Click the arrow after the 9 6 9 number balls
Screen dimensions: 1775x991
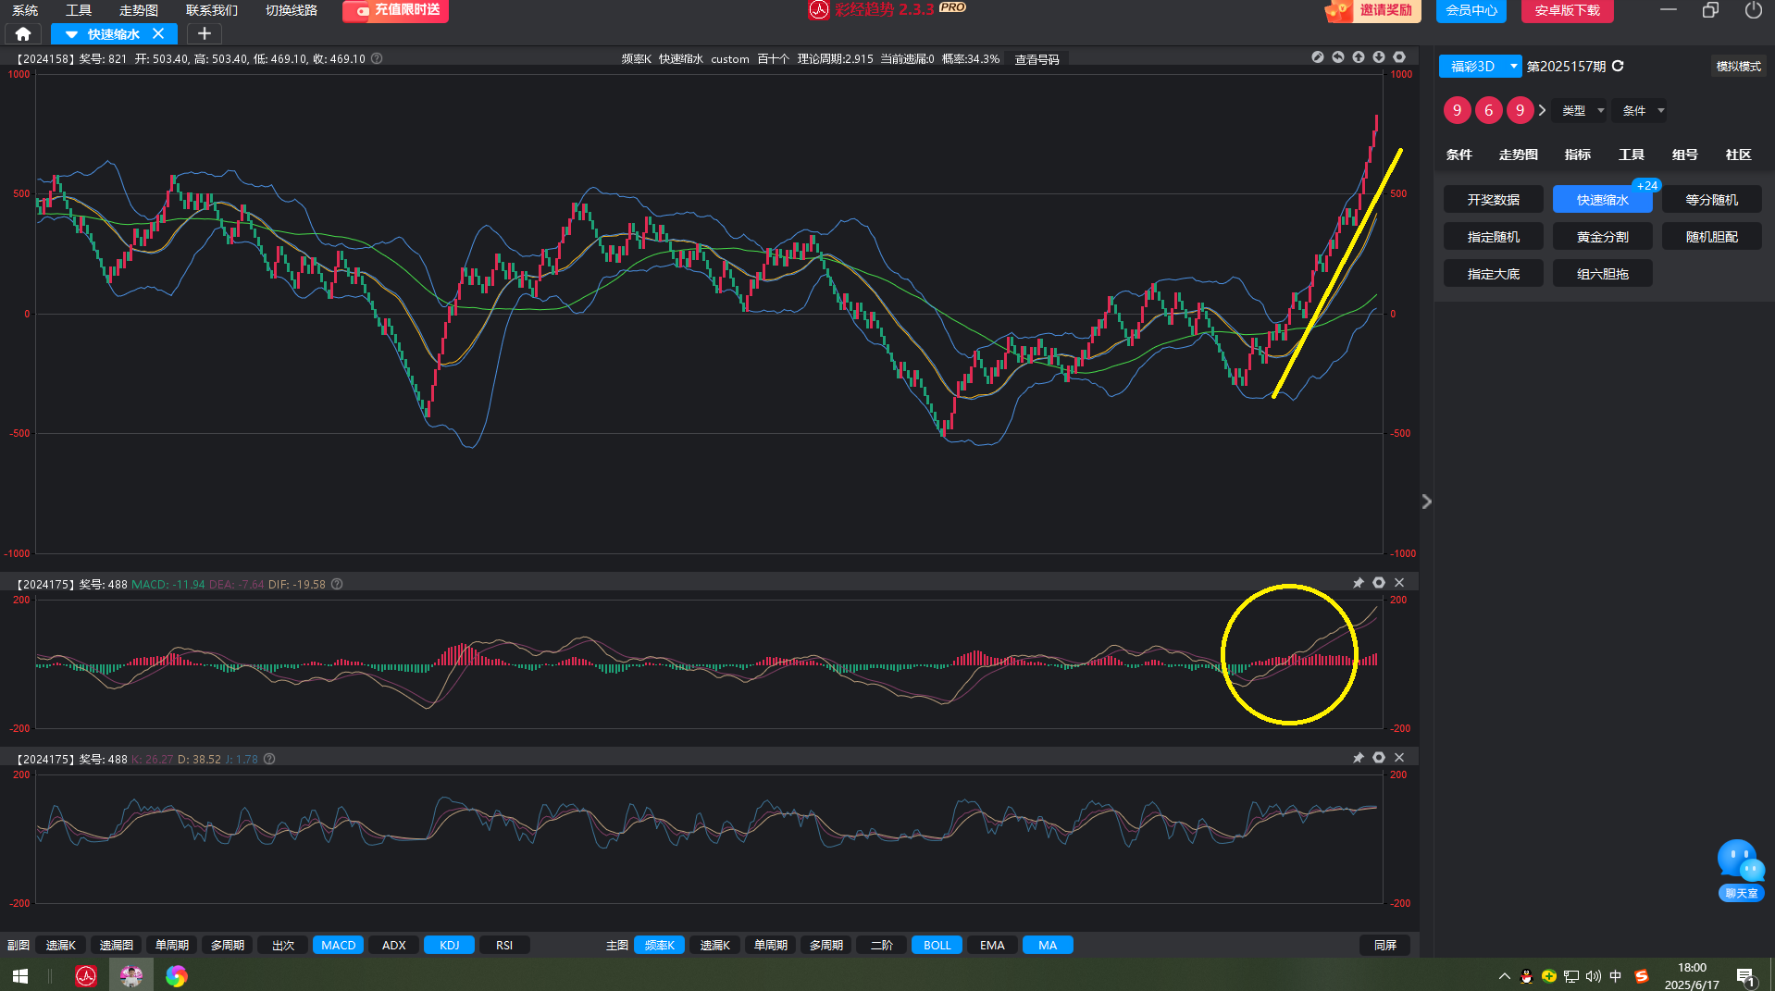point(1542,110)
